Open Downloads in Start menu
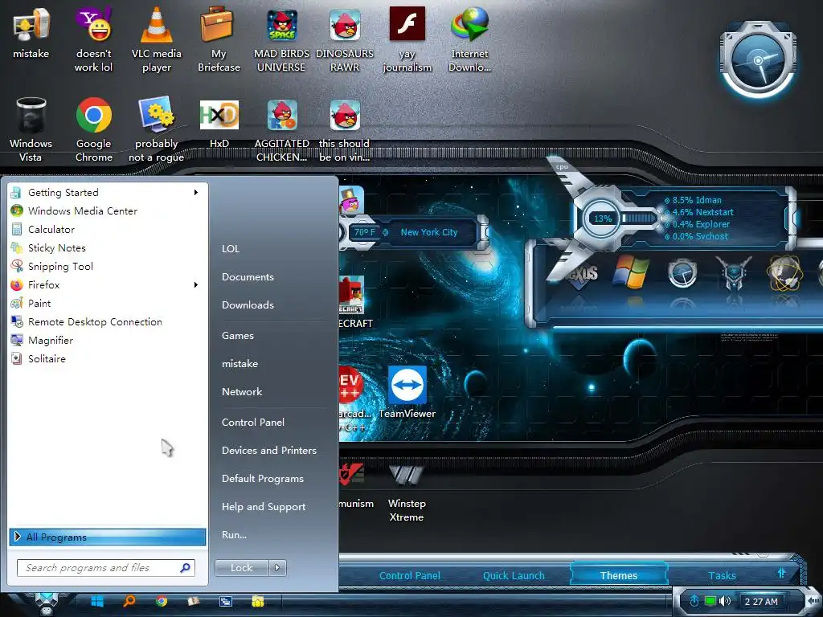Viewport: 823px width, 617px height. [x=248, y=304]
